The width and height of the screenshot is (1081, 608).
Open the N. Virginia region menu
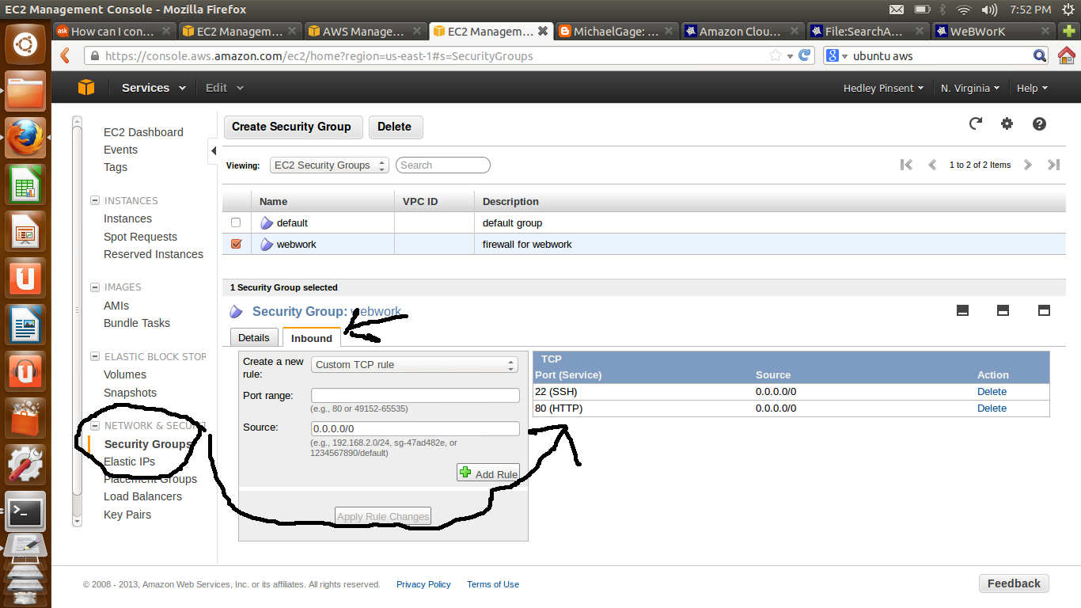pos(970,88)
